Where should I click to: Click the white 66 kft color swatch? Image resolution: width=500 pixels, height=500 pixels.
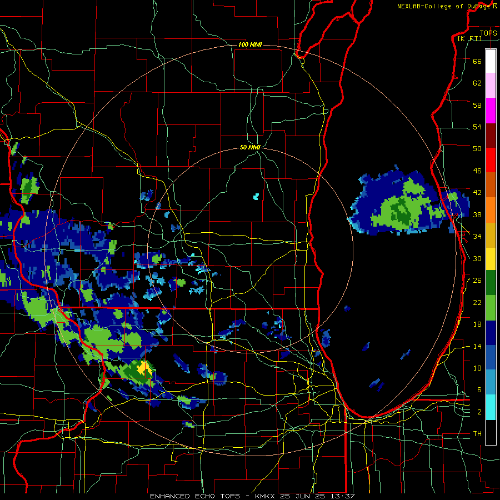491,61
